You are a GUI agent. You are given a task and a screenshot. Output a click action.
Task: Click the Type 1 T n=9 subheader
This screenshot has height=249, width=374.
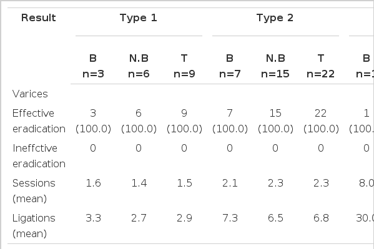[x=184, y=66]
